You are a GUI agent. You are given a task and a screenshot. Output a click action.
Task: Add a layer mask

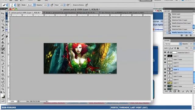click(x=175, y=91)
